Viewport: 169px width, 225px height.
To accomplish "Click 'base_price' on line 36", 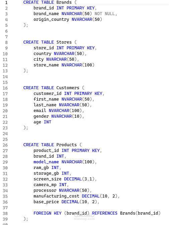I will pos(46,202).
